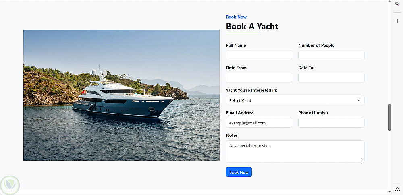Click the Notes special requests textarea

(x=295, y=151)
